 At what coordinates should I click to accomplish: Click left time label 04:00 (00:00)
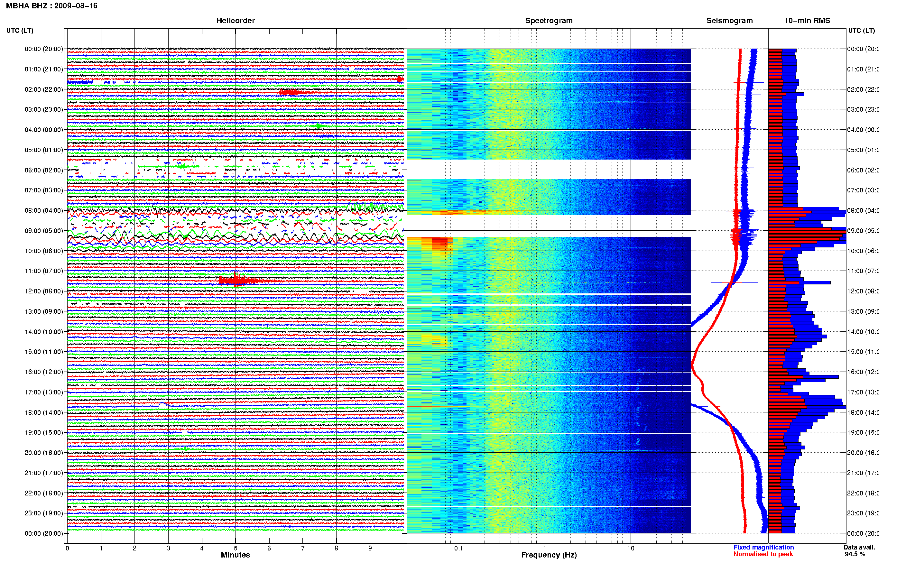(x=44, y=130)
